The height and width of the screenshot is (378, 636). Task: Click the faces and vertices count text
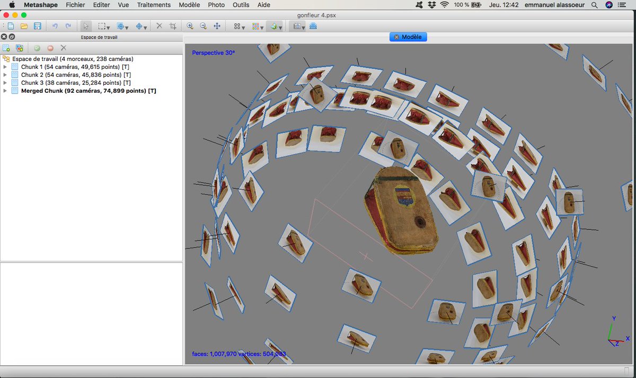coord(239,354)
